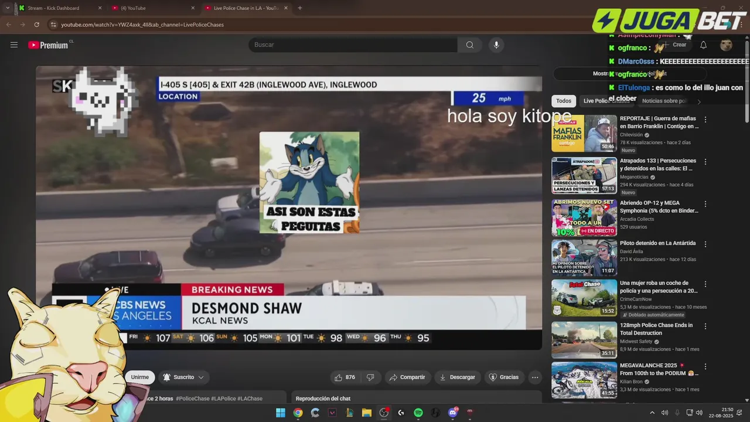Screen dimensions: 750x422
Task: Open options for Una mujer roba un coche video
Action: point(705,284)
